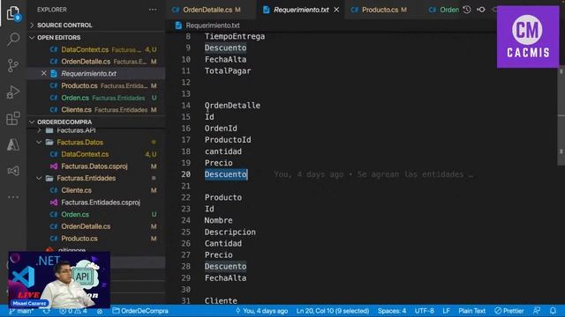
Task: Click the feedback icon in status bar
Action: (537, 311)
